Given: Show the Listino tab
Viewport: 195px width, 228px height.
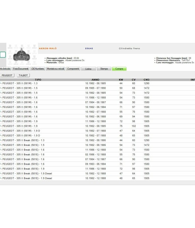Looking at the screenshot, I should pos(88,69).
